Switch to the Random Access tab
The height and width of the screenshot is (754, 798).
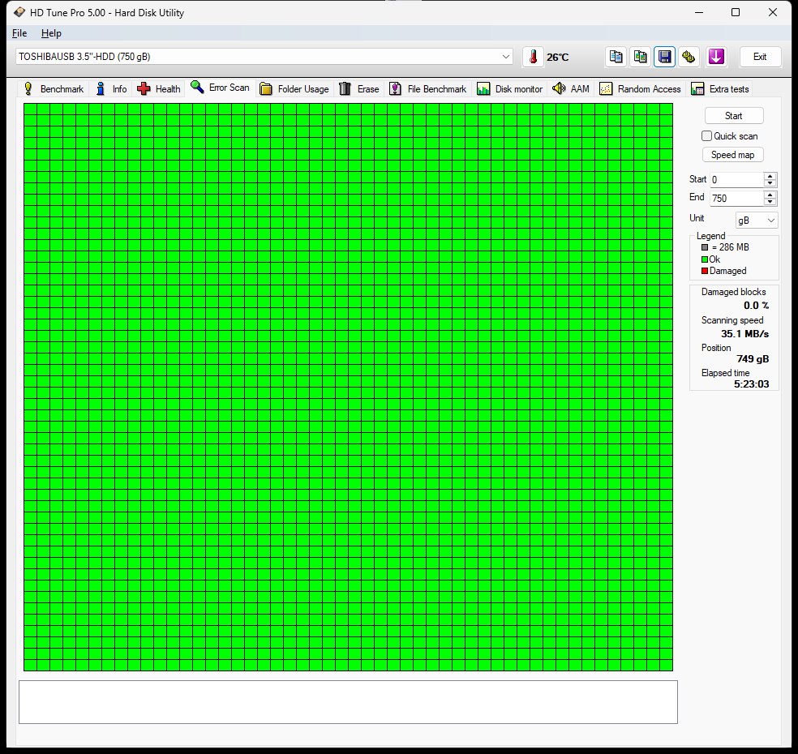point(640,89)
